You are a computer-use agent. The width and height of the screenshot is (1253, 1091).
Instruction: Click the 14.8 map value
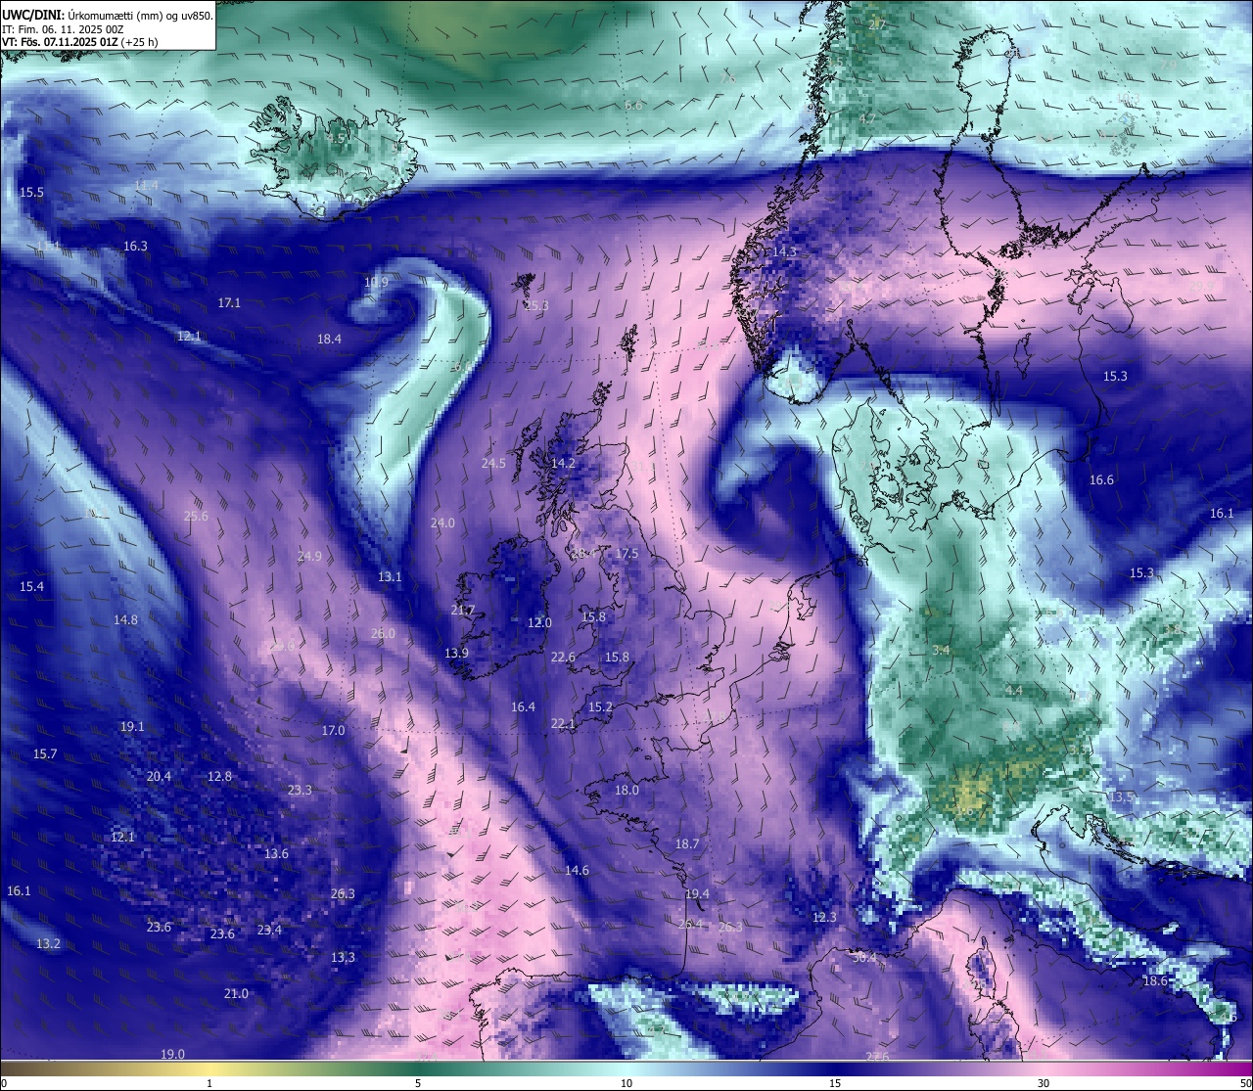click(125, 619)
